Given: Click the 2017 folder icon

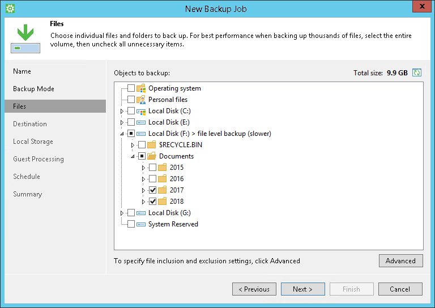Looking at the screenshot, I should tap(163, 190).
